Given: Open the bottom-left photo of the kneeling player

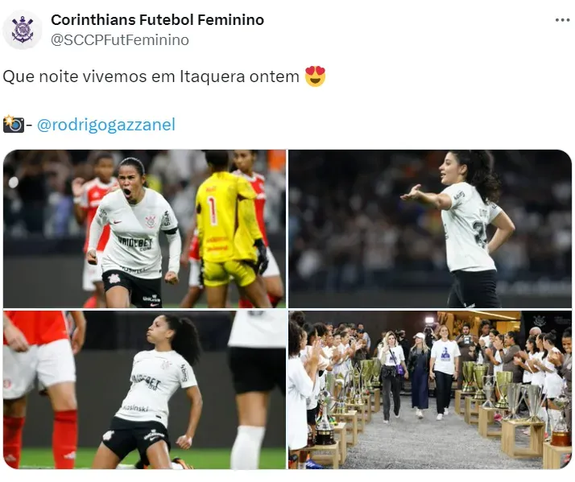Looking at the screenshot, I should (x=144, y=389).
